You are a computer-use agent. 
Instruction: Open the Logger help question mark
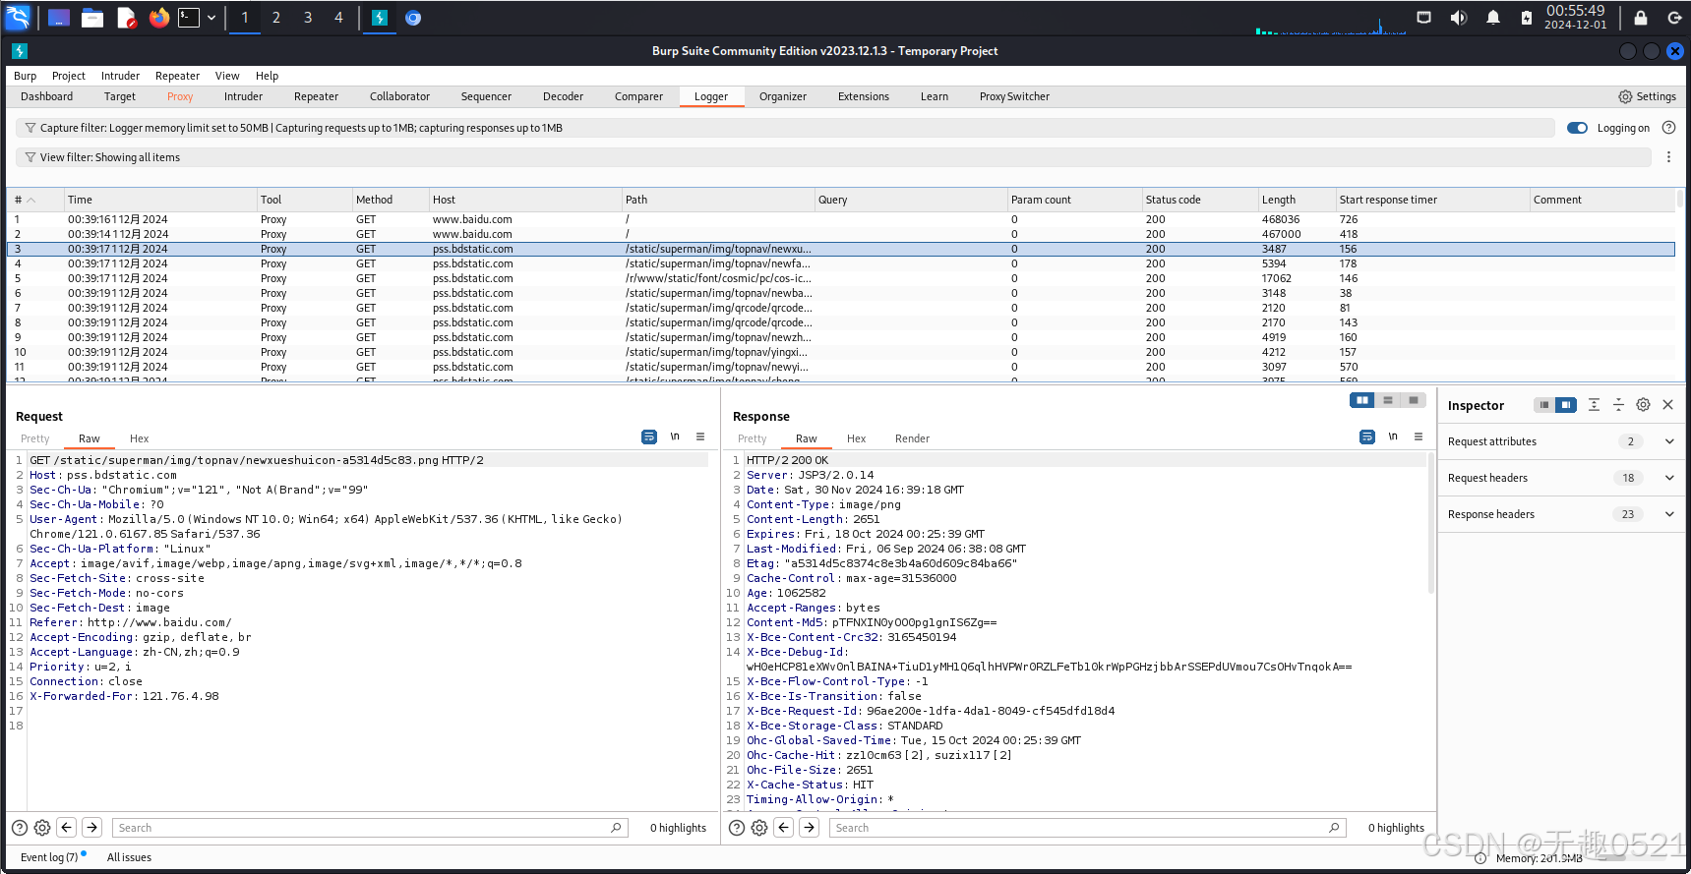pyautogui.click(x=1668, y=128)
